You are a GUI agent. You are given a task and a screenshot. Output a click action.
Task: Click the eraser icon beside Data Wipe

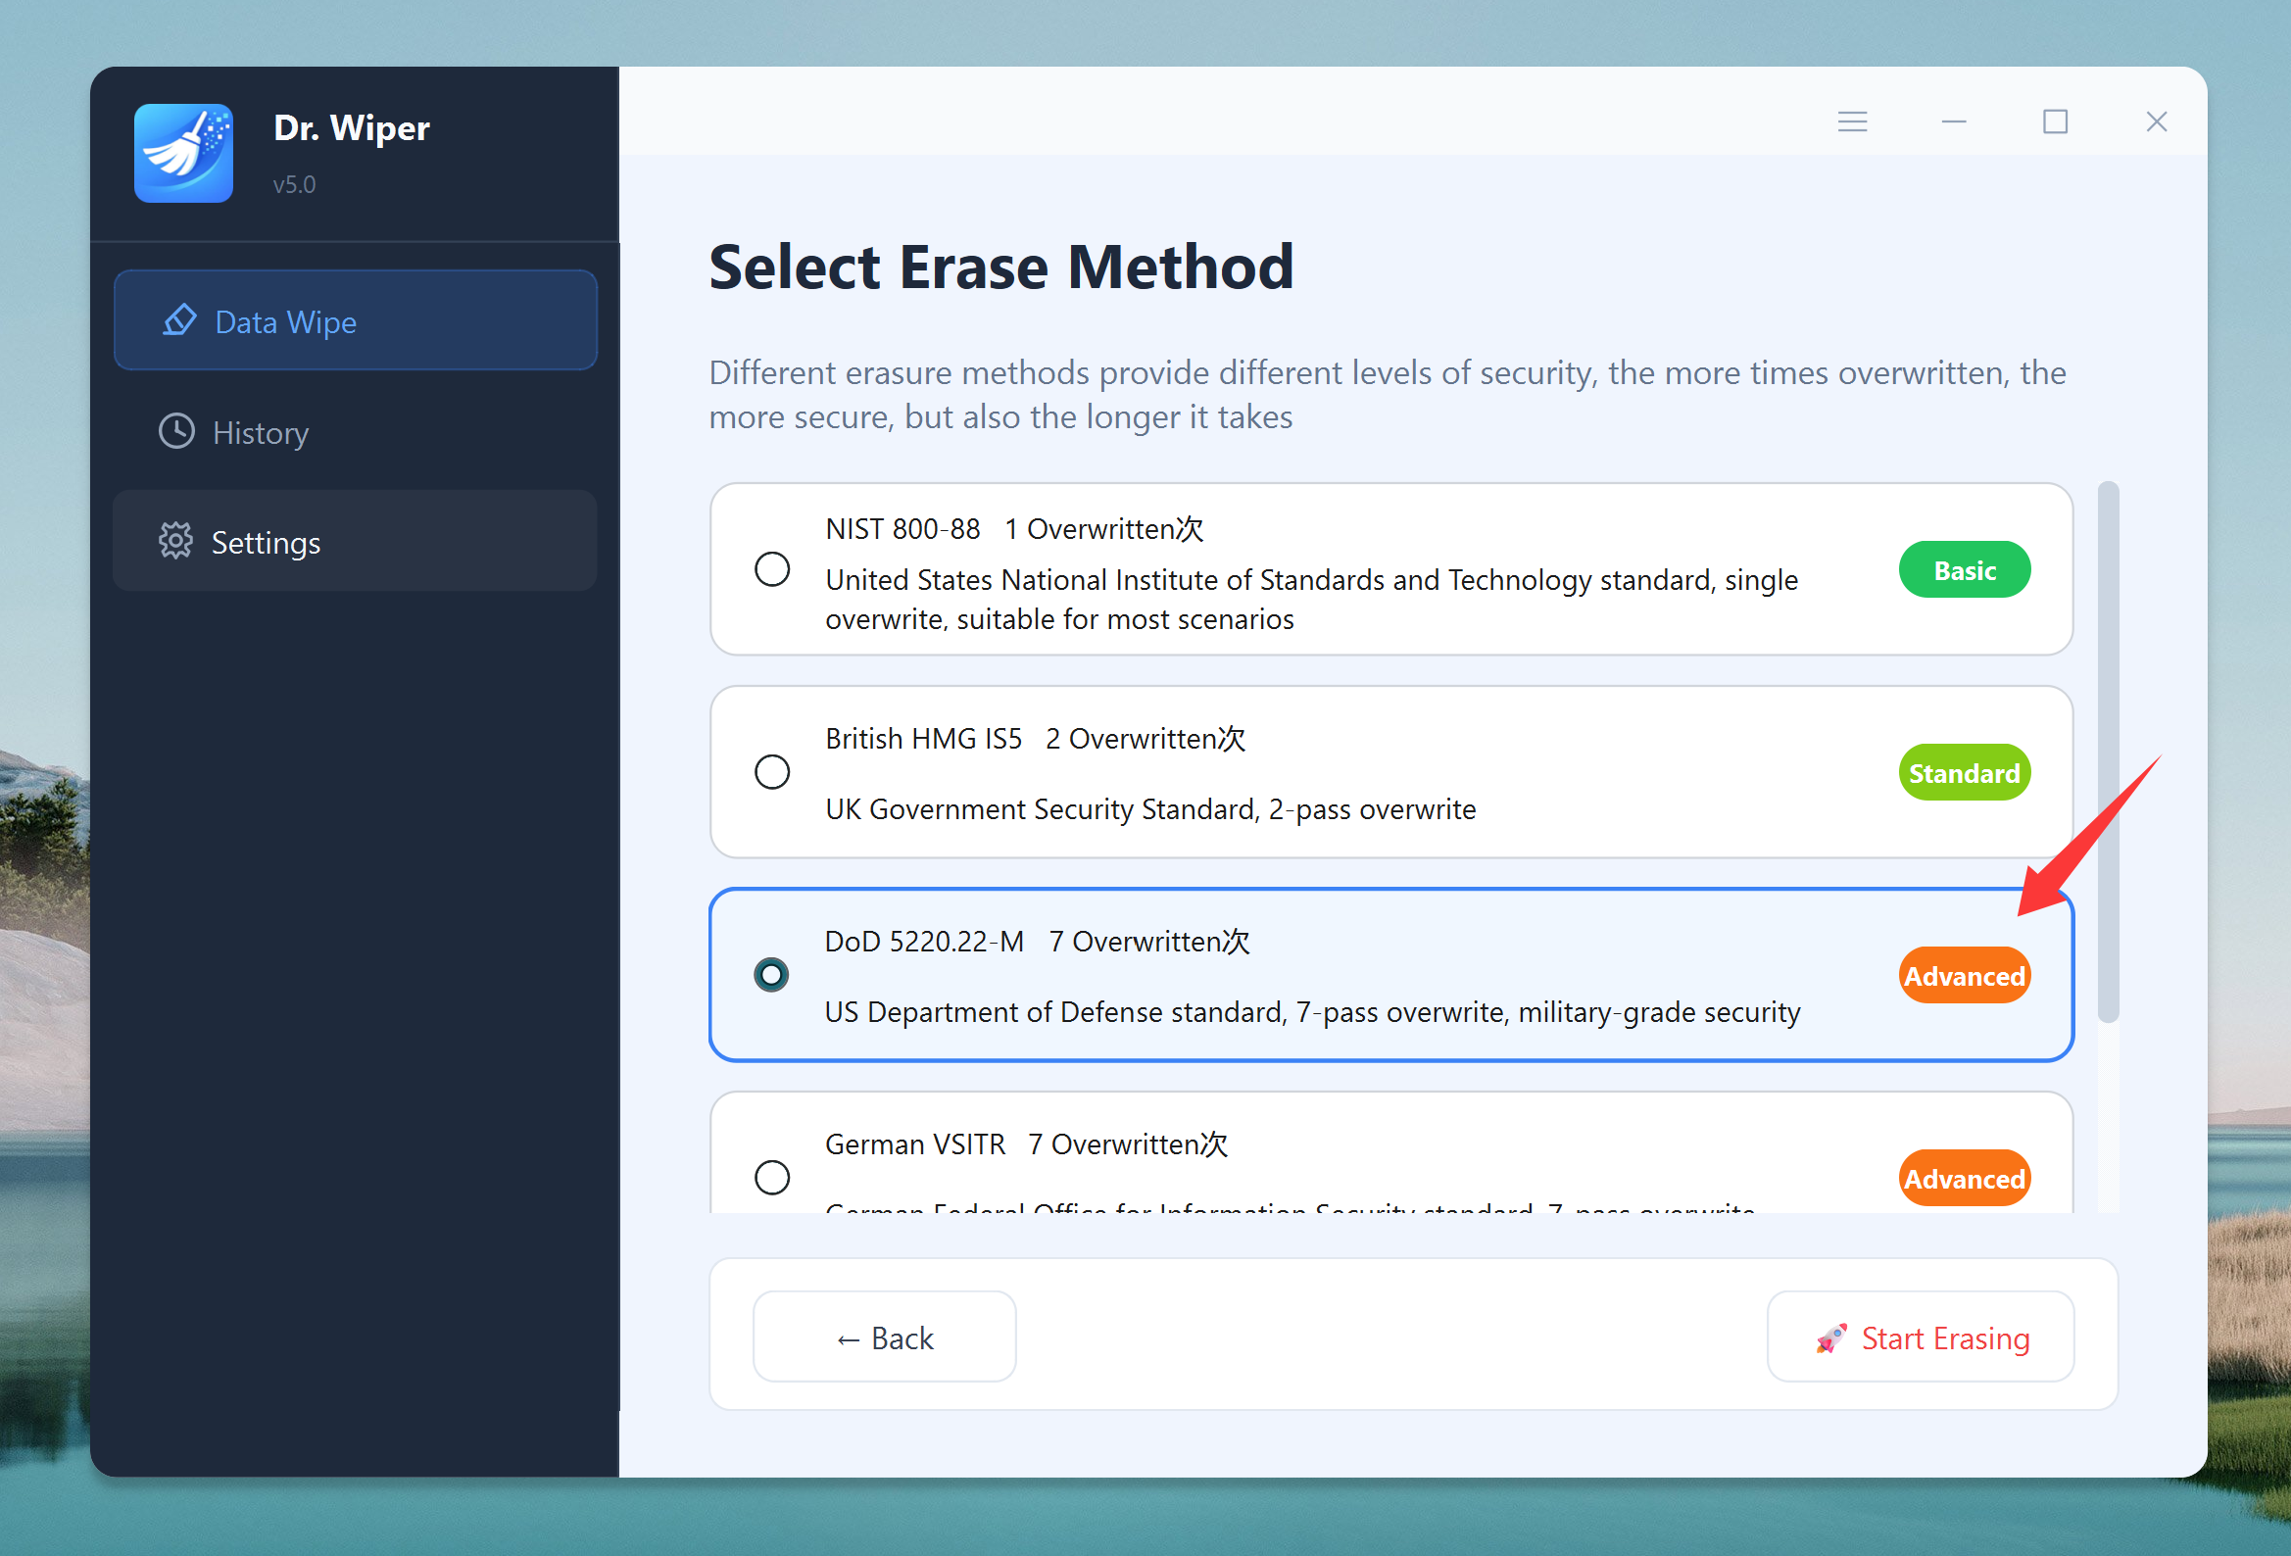click(179, 320)
